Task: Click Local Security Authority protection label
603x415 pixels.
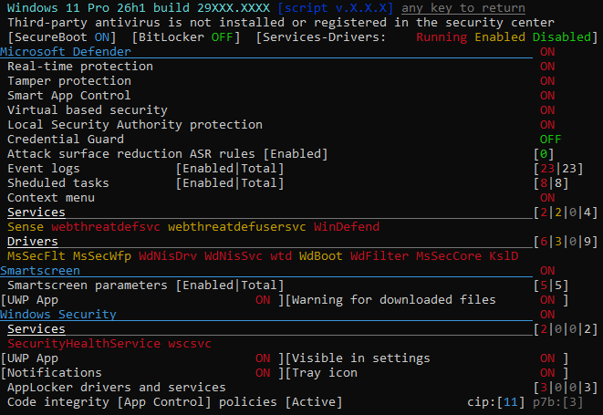Action: 135,125
